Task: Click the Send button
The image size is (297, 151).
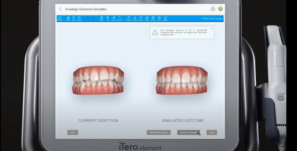Action: pyautogui.click(x=211, y=133)
